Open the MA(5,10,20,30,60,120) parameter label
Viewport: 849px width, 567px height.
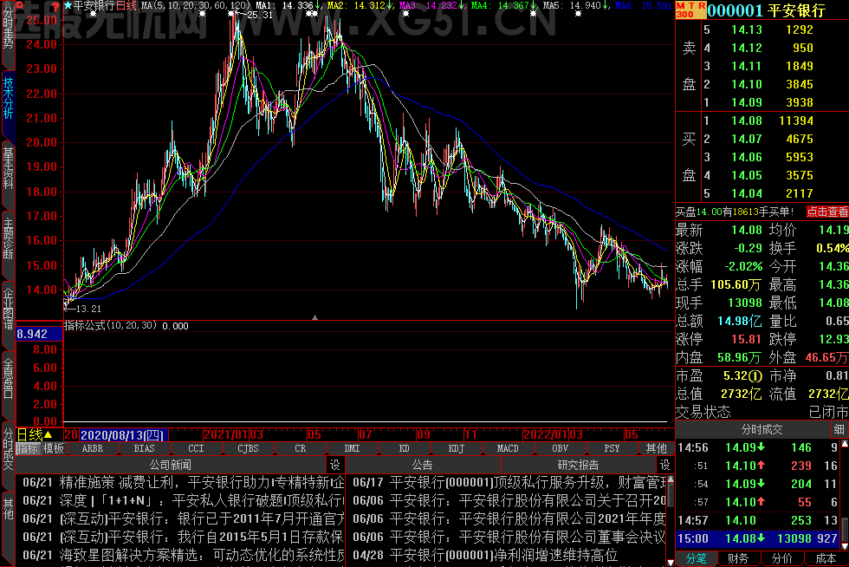tap(196, 6)
